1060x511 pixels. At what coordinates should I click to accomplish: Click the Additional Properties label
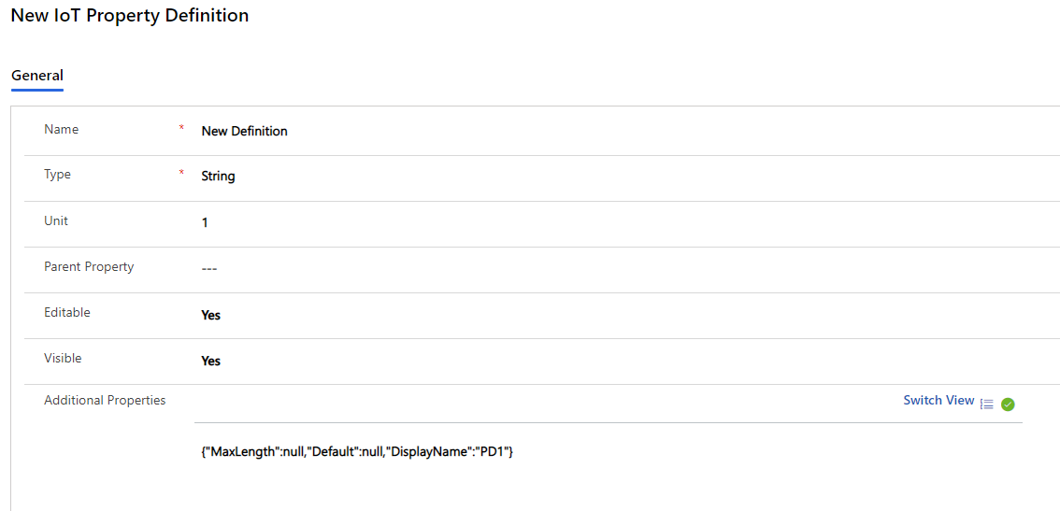coord(105,400)
